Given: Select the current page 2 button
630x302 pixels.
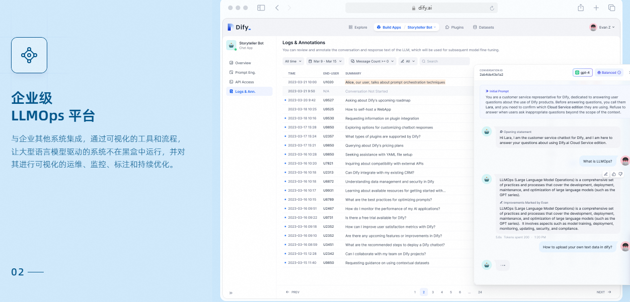Looking at the screenshot, I should [x=424, y=292].
